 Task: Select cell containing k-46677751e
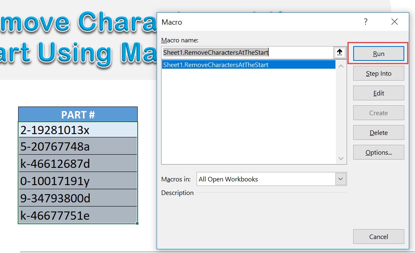[x=78, y=215]
